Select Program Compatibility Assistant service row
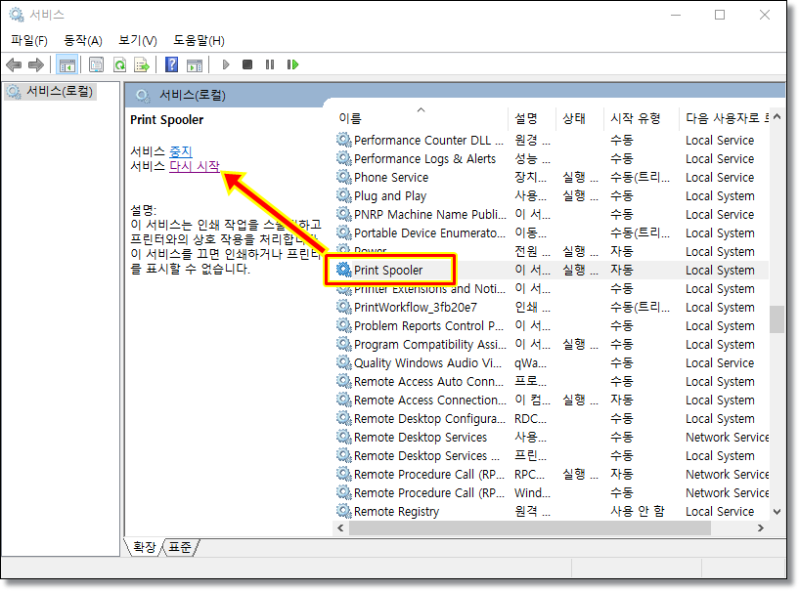Viewport: 799px width, 591px height. click(553, 344)
